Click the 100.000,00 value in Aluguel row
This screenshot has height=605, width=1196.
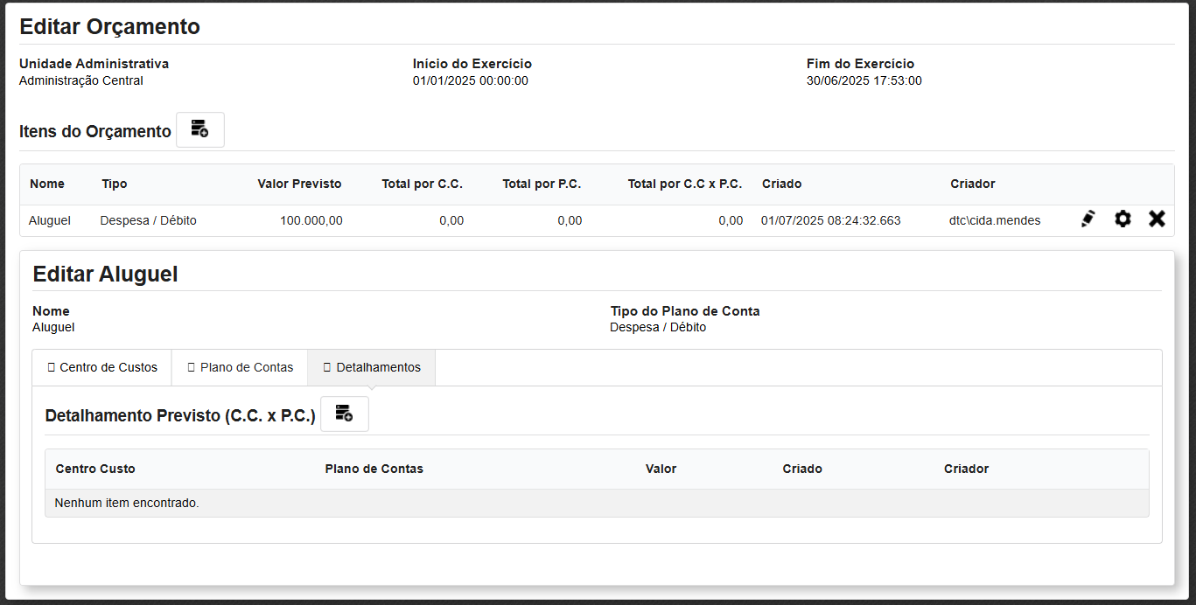(x=311, y=220)
